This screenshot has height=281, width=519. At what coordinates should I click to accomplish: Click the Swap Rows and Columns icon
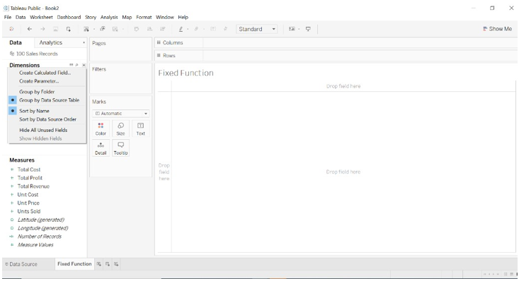(137, 29)
